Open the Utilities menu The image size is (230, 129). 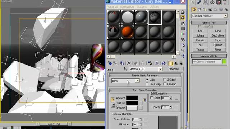[154, 7]
